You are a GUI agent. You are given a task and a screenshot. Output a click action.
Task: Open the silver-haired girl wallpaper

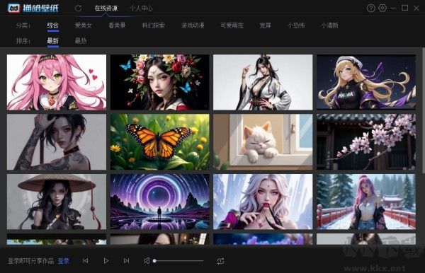pyautogui.click(x=263, y=202)
